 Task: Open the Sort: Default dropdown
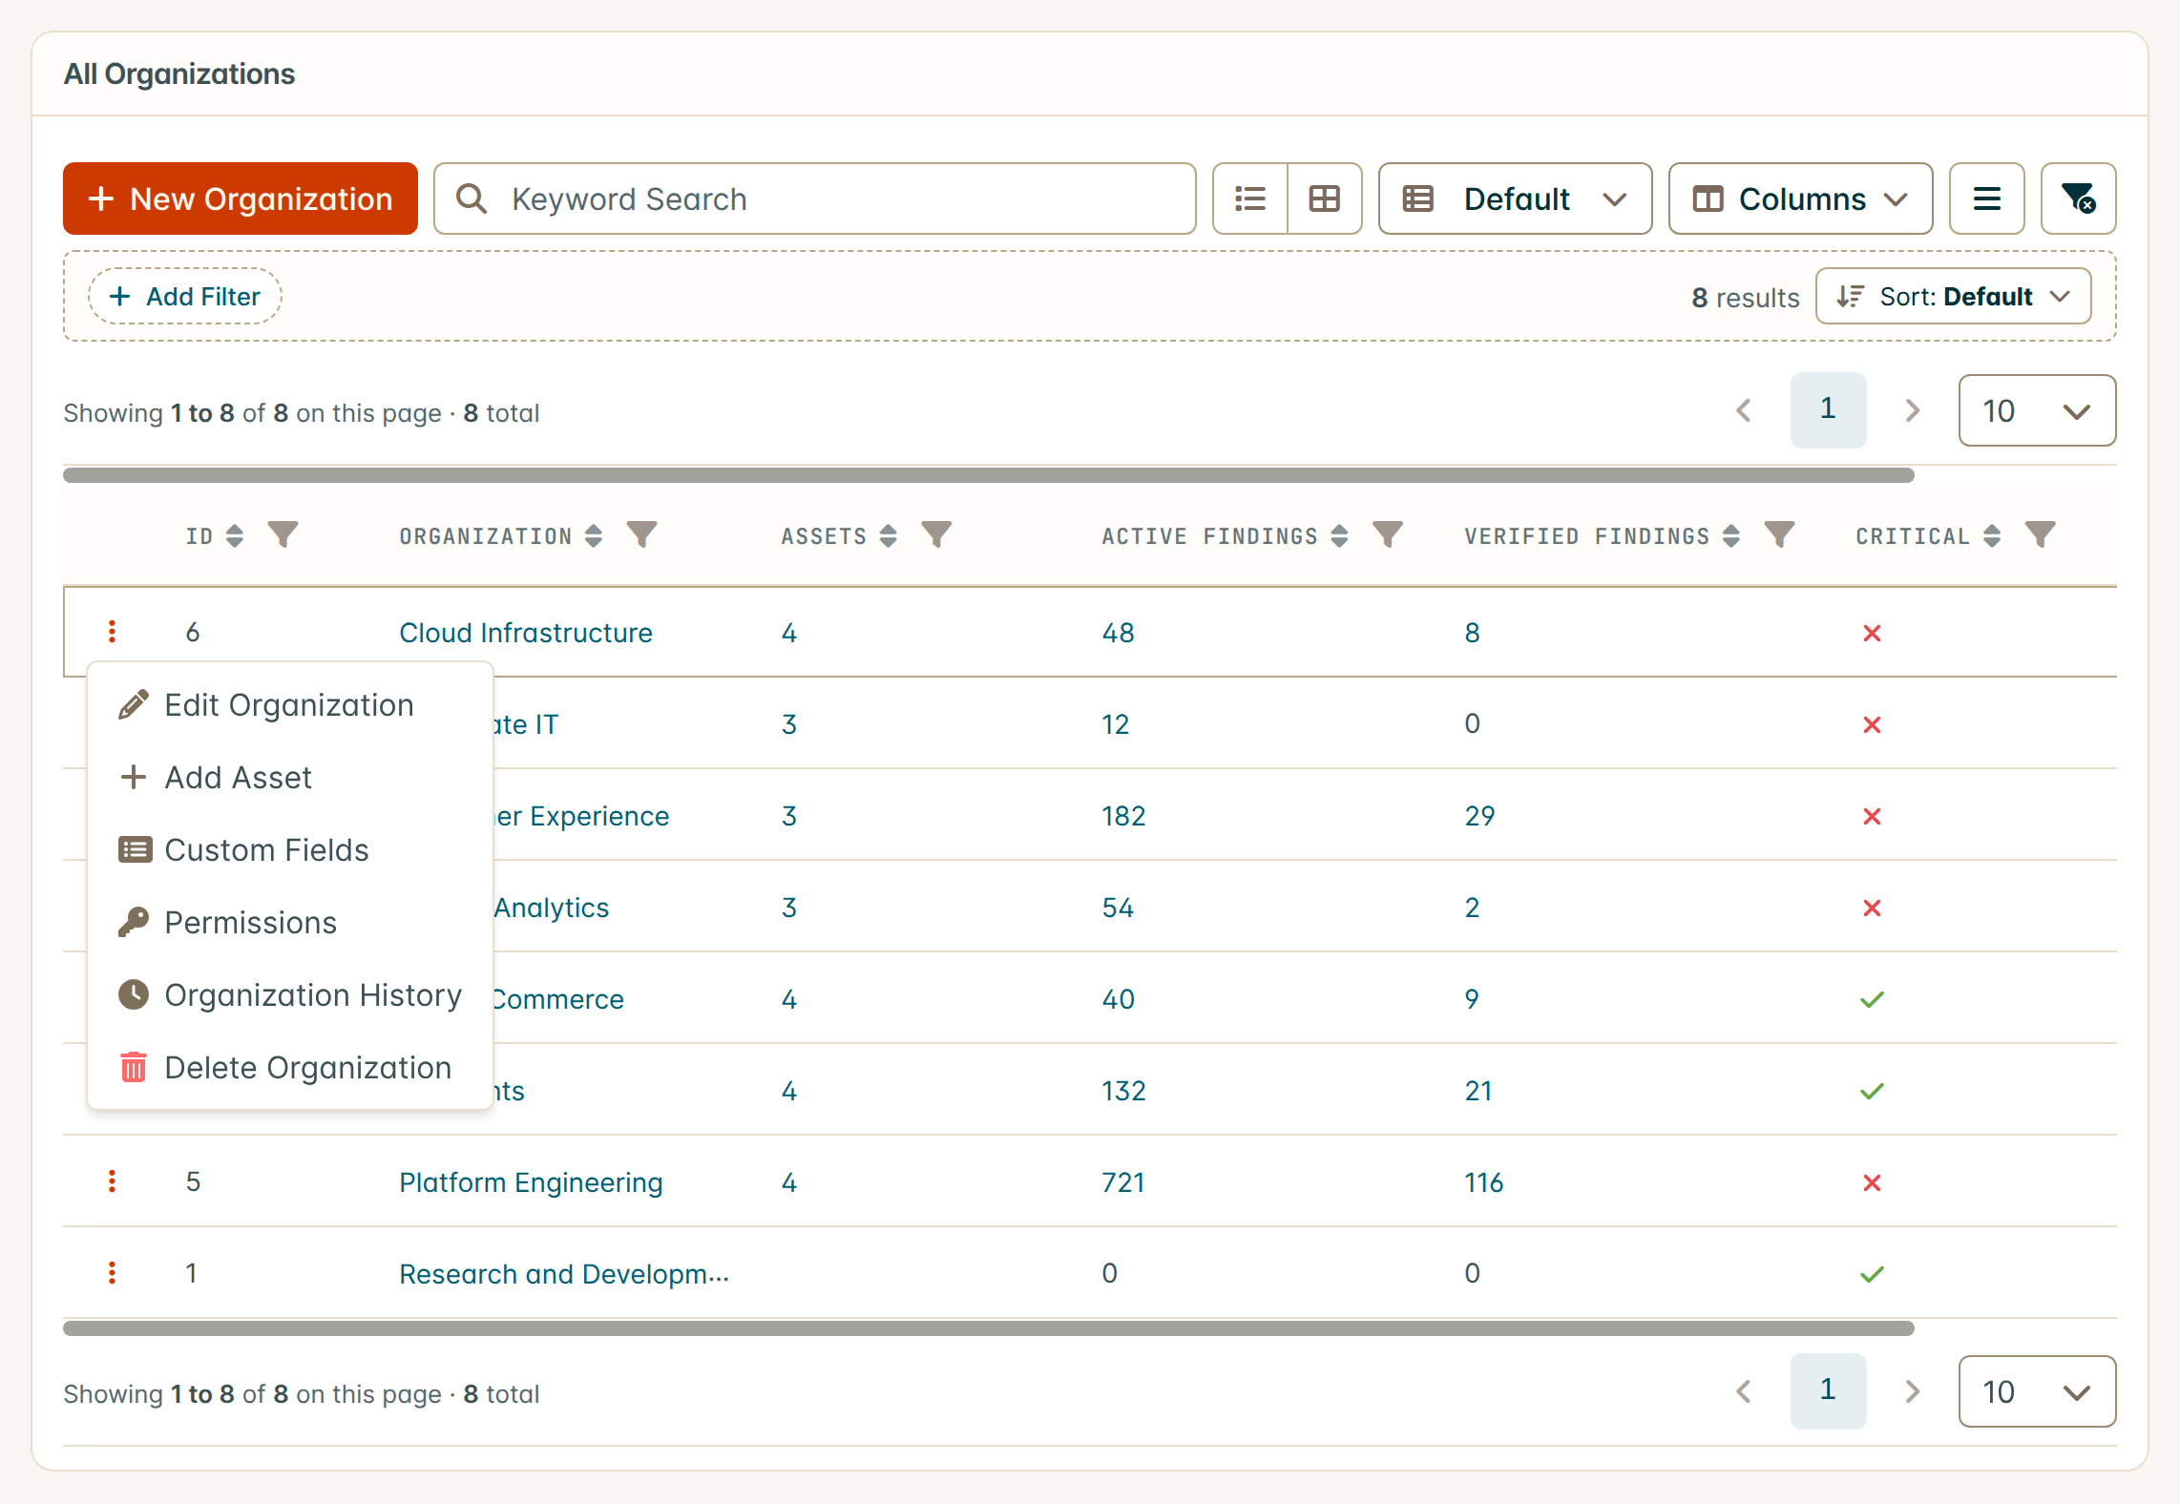1953,296
